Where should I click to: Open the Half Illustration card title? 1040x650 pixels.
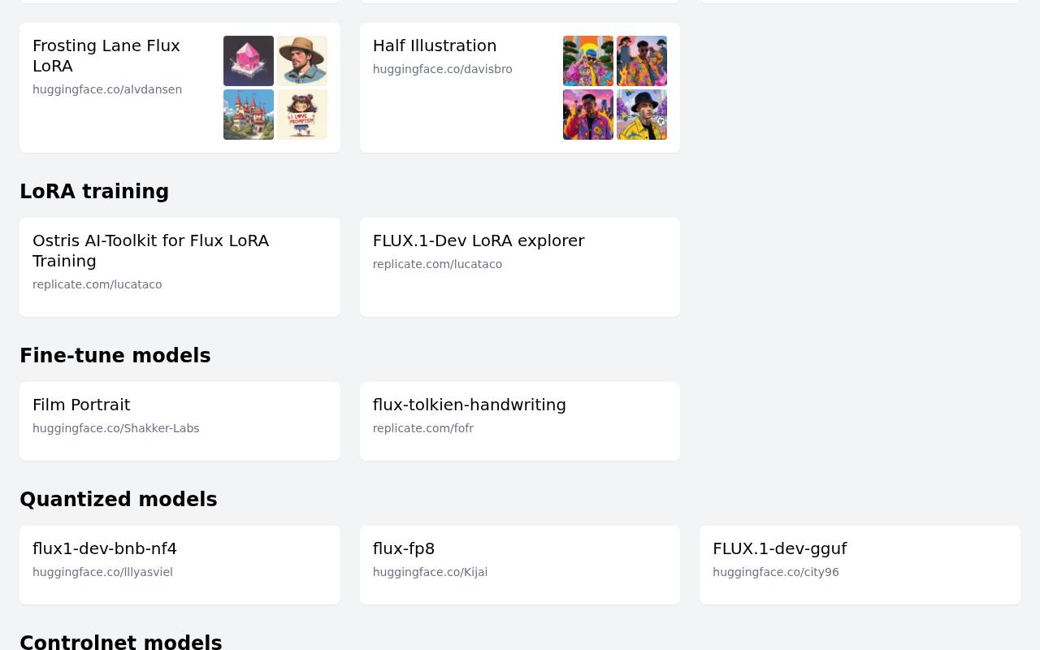435,45
